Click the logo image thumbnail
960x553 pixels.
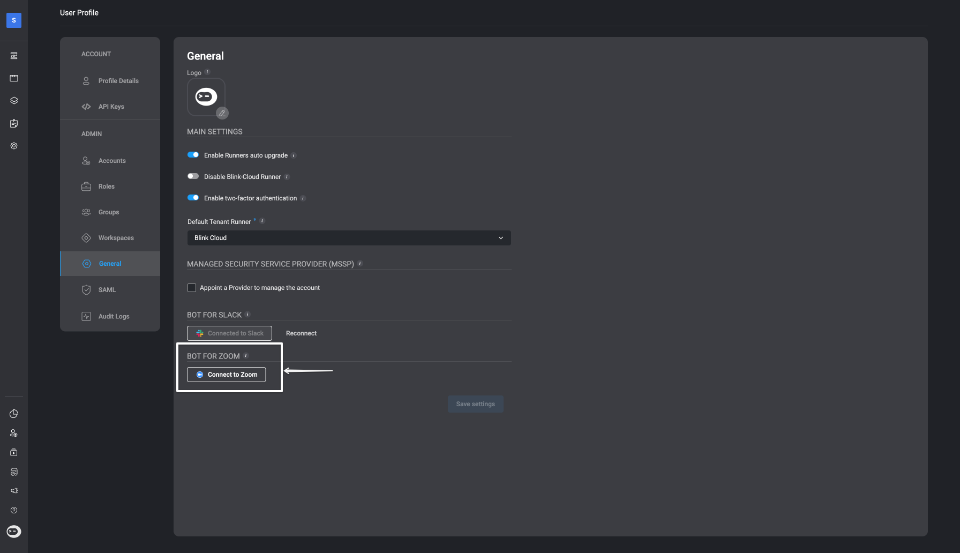coord(206,97)
